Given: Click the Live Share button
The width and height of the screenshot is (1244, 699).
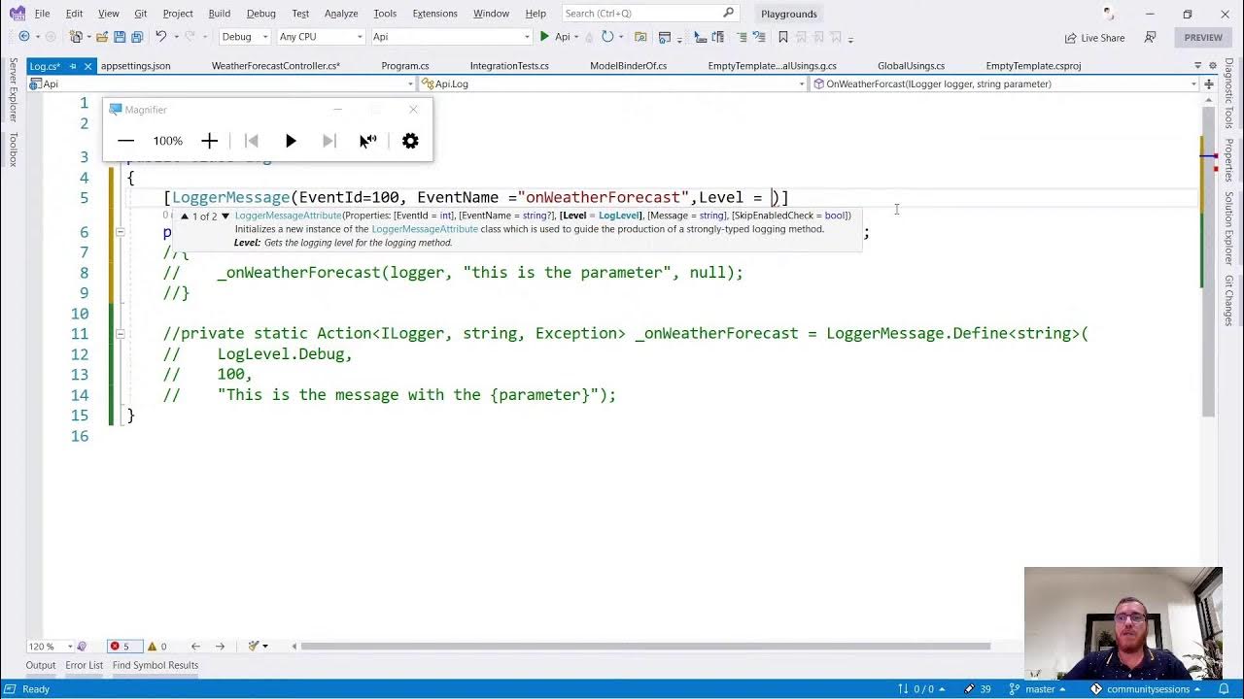Looking at the screenshot, I should [x=1094, y=38].
